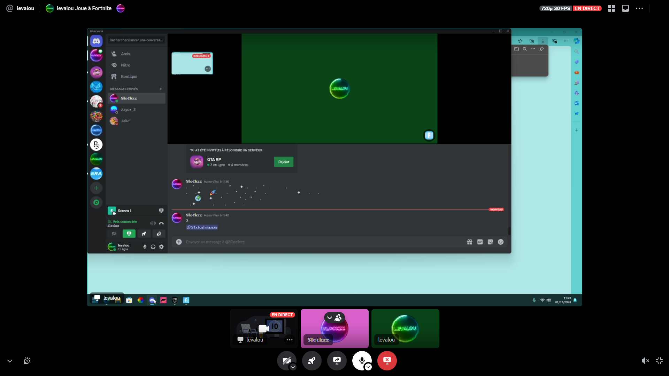
Task: Open more options in the top bar
Action: (639, 8)
